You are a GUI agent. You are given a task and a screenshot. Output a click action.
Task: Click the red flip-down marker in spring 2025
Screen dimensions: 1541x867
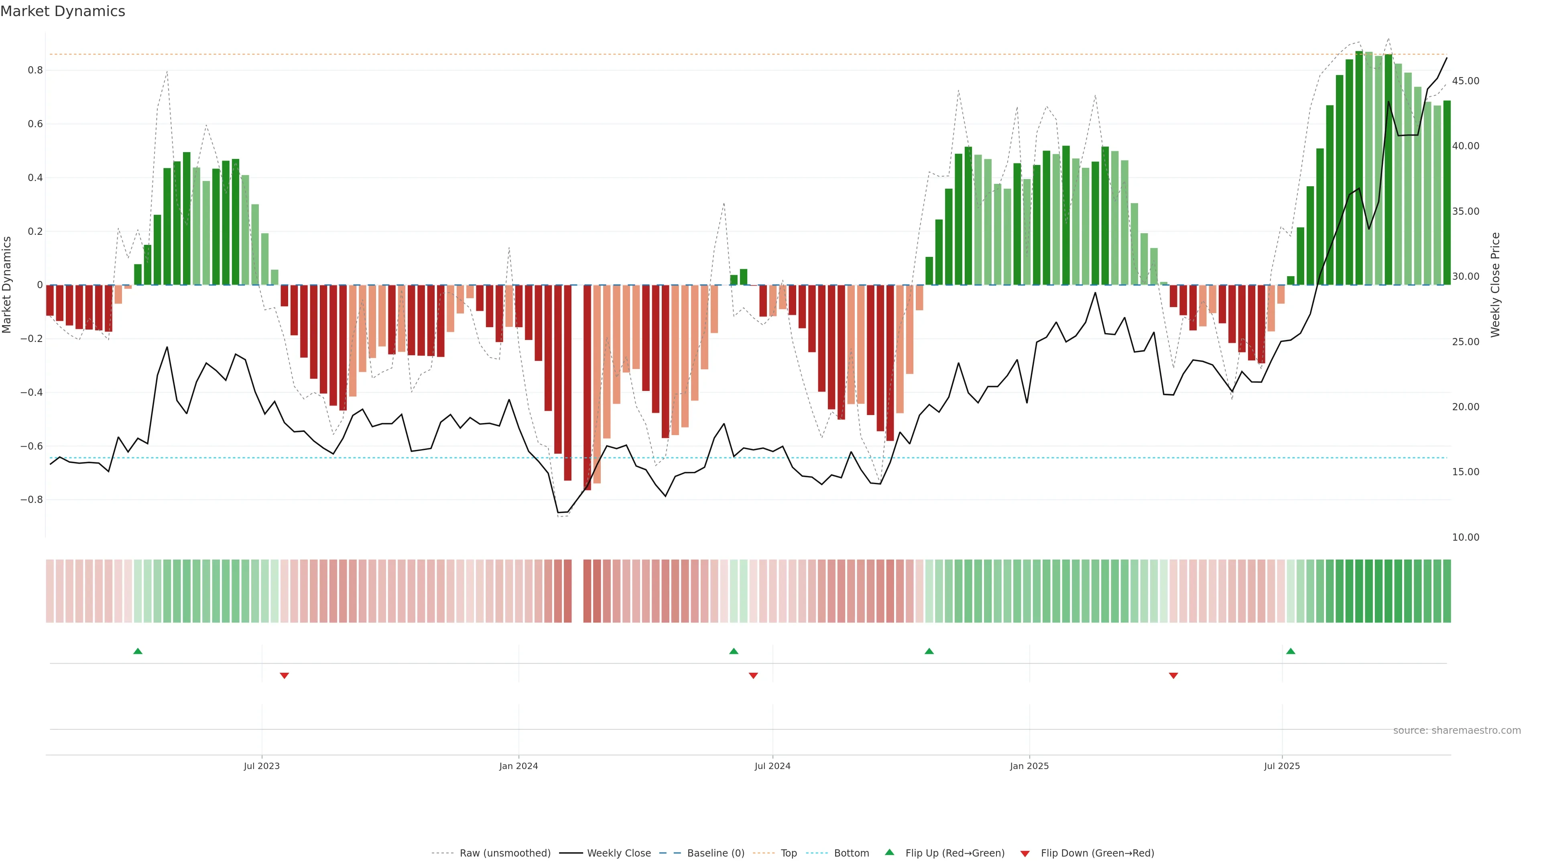click(x=1173, y=676)
